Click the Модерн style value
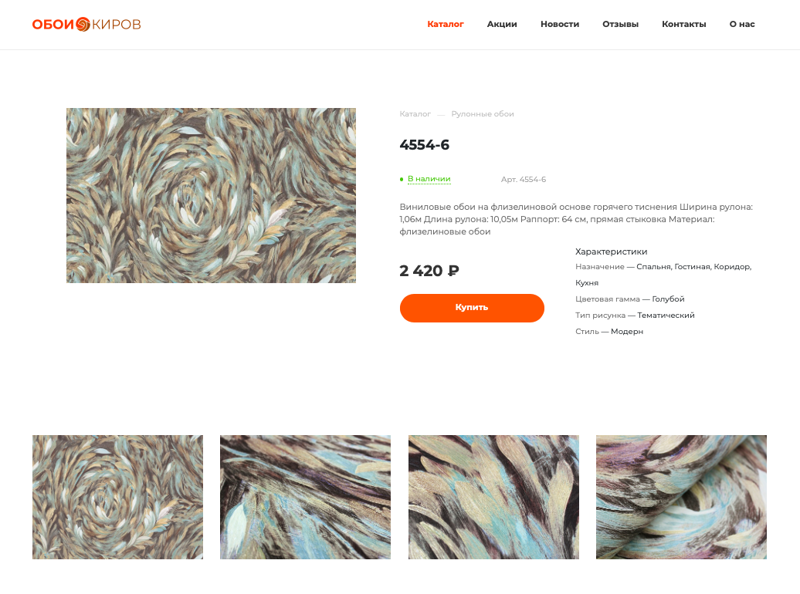The width and height of the screenshot is (800, 594). click(626, 332)
